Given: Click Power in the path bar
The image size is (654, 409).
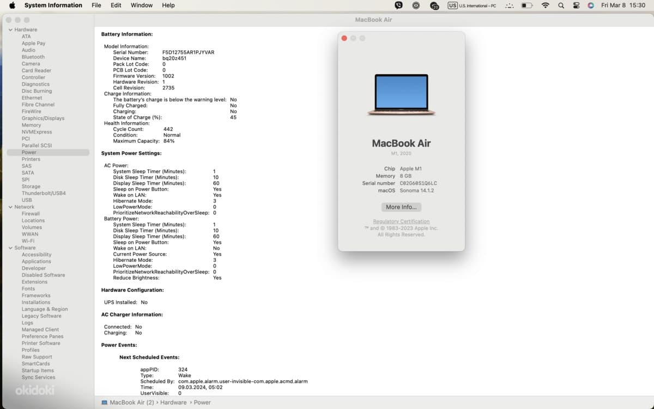Looking at the screenshot, I should 202,402.
